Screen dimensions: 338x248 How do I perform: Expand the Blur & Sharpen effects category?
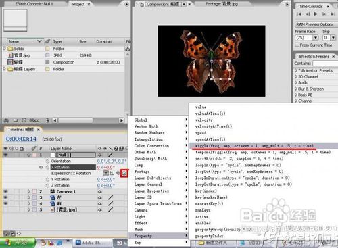(296, 89)
